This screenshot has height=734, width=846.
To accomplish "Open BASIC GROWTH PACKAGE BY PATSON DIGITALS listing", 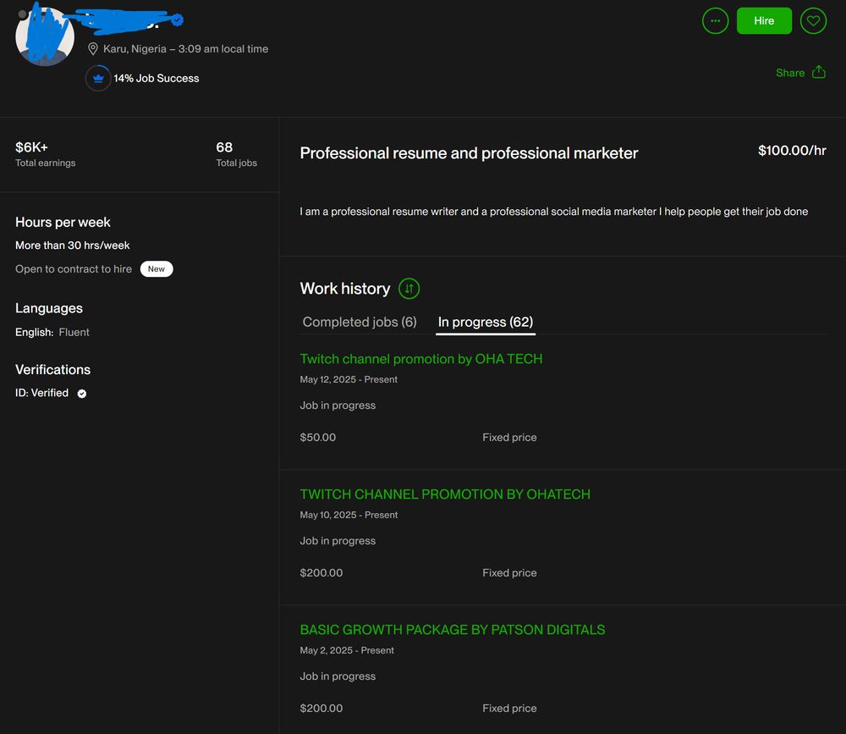I will click(x=452, y=630).
